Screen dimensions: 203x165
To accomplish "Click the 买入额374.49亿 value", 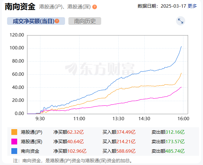I will (x=119, y=132).
